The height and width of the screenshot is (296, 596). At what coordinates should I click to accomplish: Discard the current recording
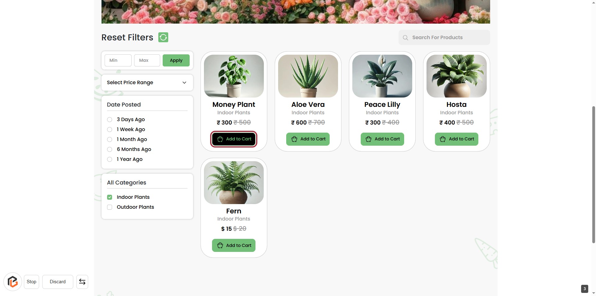(x=58, y=282)
